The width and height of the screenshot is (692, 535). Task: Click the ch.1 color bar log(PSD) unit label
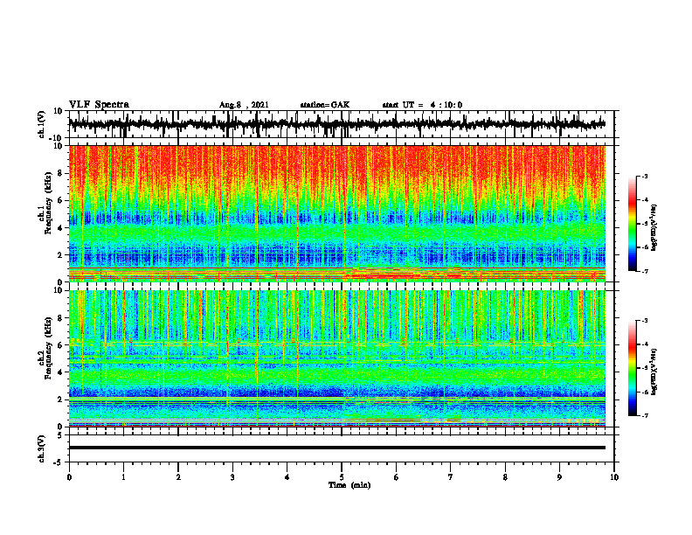(x=654, y=227)
